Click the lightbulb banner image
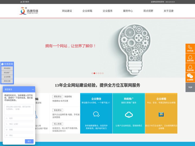 tap(135, 49)
